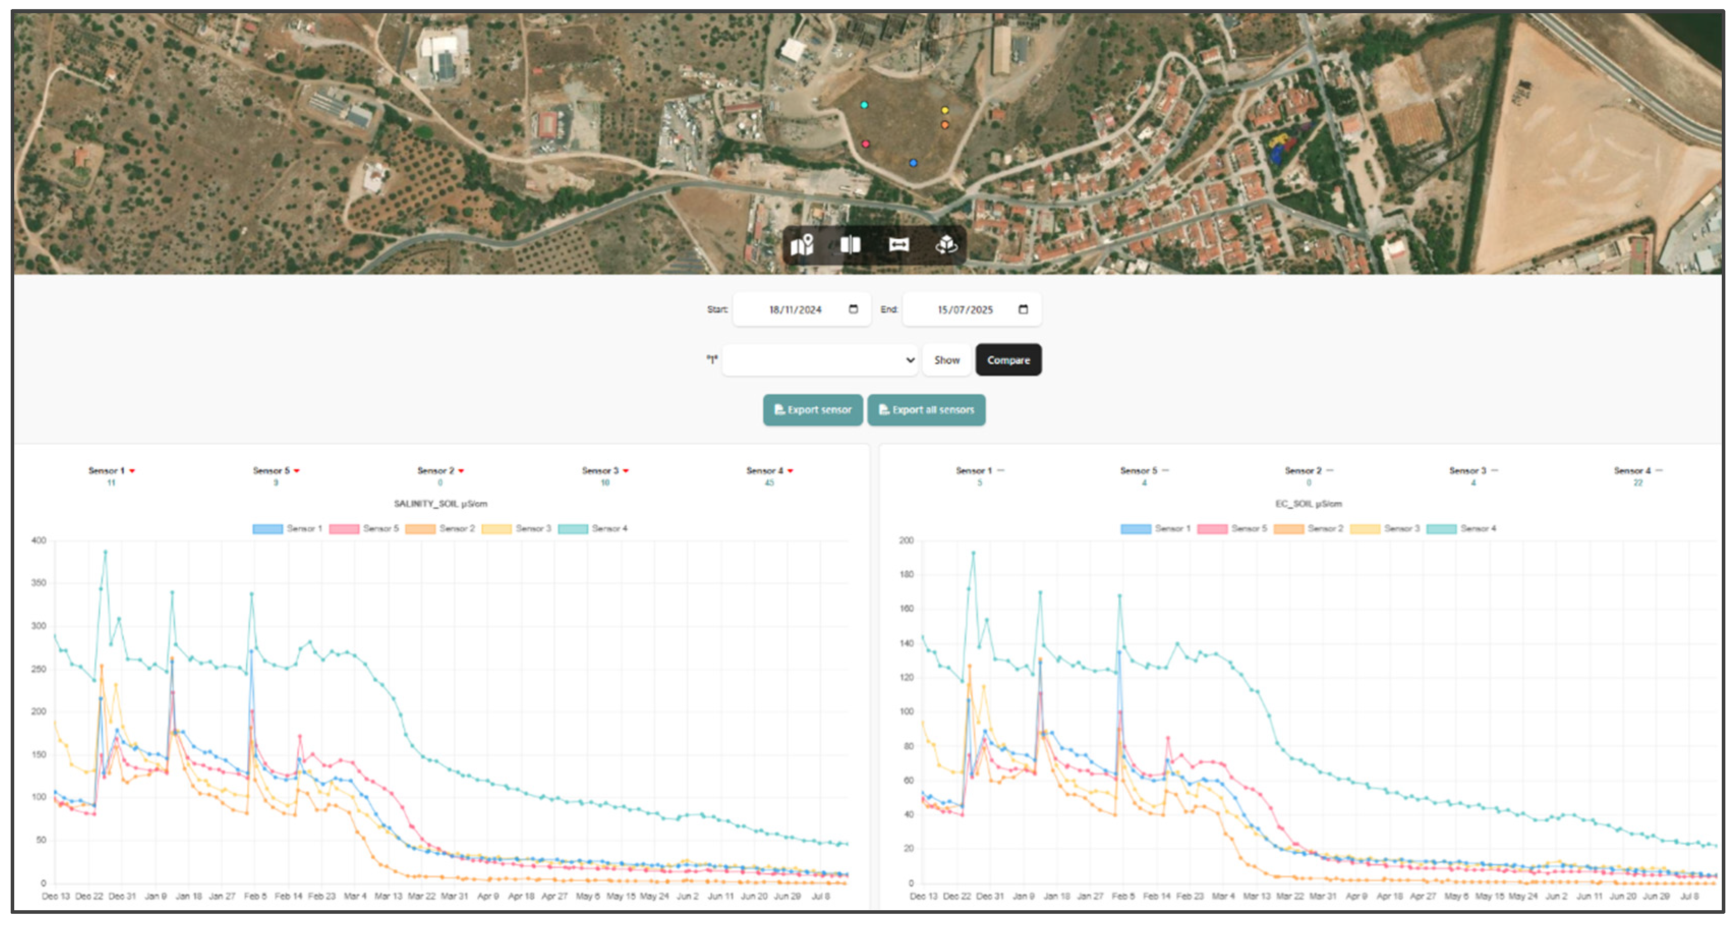Click the red sensor marker on map
This screenshot has height=926, width=1734.
pos(865,144)
